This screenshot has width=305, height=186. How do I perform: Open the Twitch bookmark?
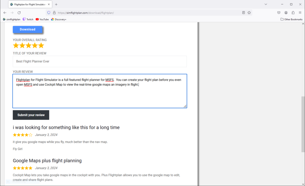(28, 19)
